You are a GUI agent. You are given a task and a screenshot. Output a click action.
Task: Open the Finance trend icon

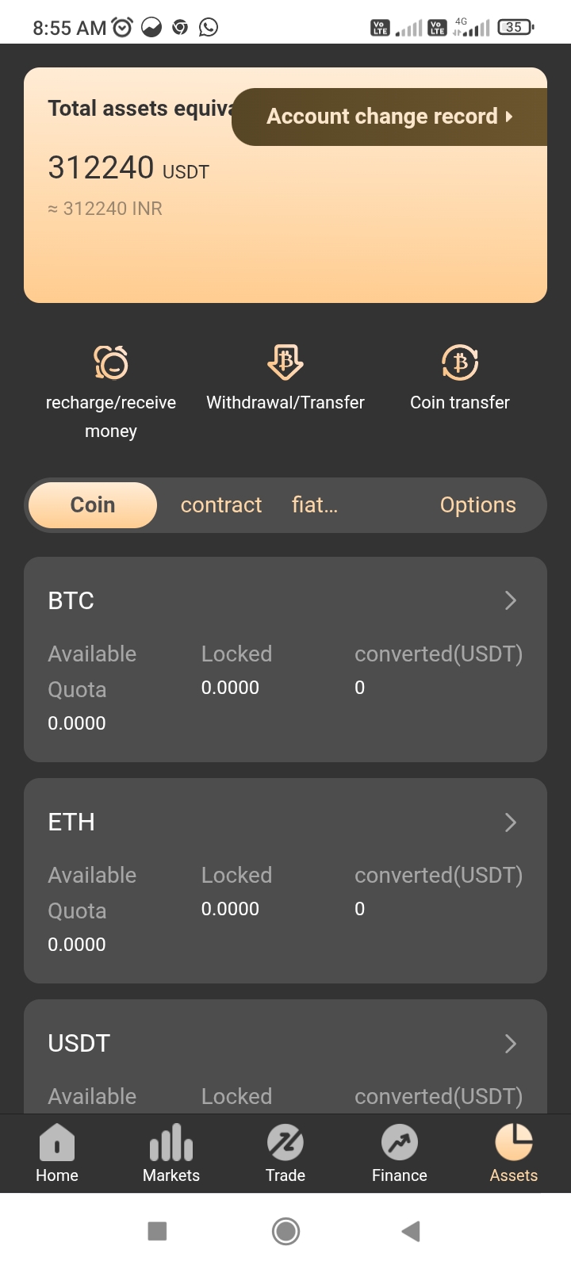click(x=400, y=1144)
